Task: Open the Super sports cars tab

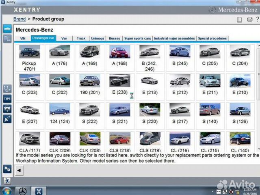Action: pyautogui.click(x=138, y=39)
